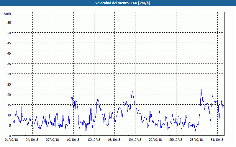236x147 pixels.
Task: Click the '30' y-axis label
Action: [x=9, y=74]
